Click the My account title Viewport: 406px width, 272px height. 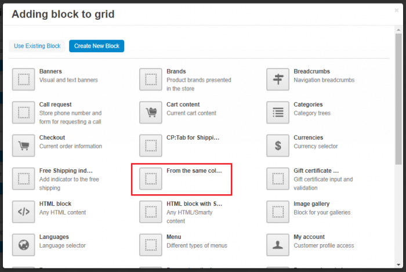tap(309, 237)
